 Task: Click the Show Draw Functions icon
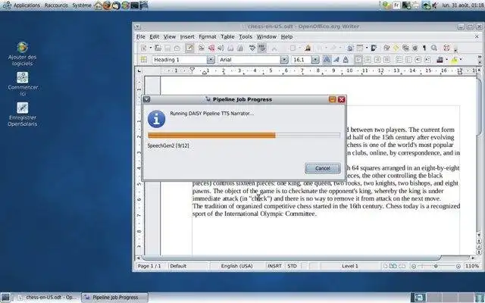coord(374,48)
